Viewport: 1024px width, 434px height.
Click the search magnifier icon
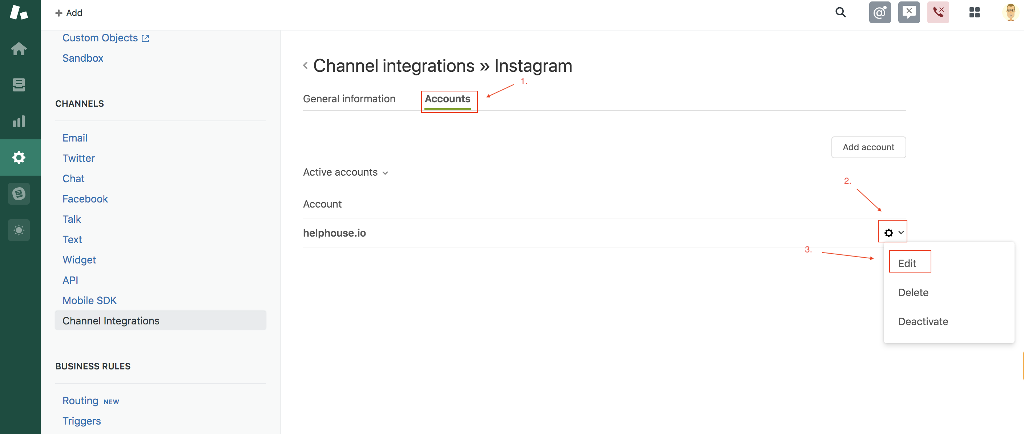840,12
